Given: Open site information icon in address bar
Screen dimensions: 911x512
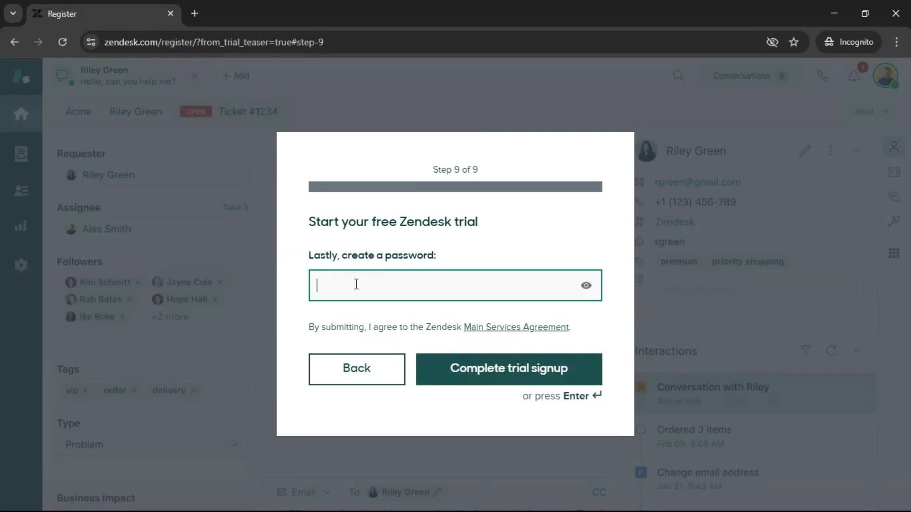Looking at the screenshot, I should 91,42.
